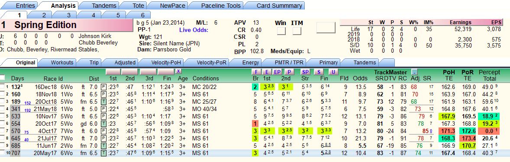The image size is (510, 162).
Task: Click the T surface box in the 11Jun17 row
Action: 103,146
